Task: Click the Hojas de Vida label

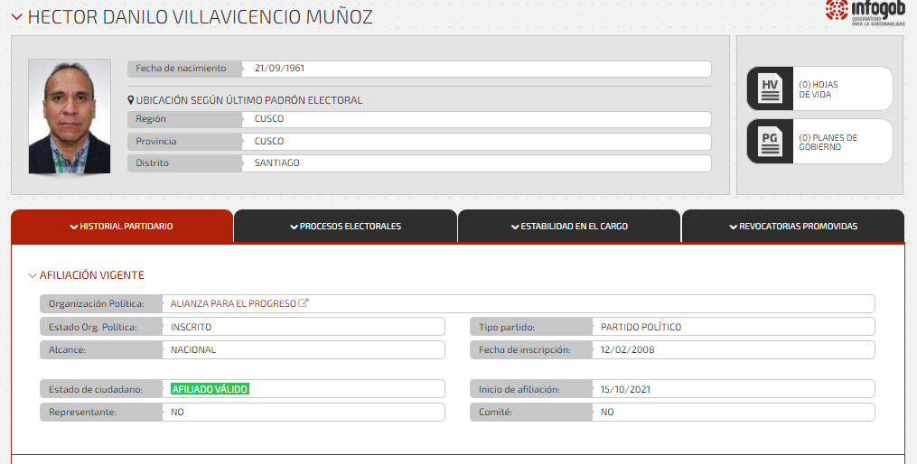Action: 819,89
